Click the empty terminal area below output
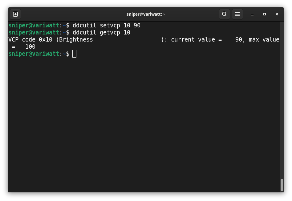This screenshot has width=292, height=201. point(145,123)
